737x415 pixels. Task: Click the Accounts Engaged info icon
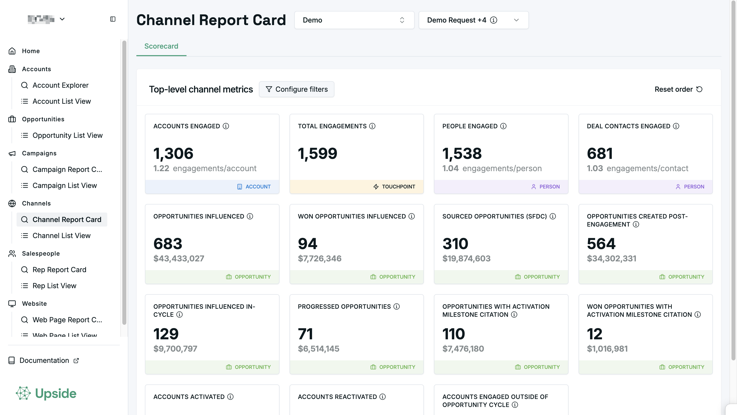[226, 126]
